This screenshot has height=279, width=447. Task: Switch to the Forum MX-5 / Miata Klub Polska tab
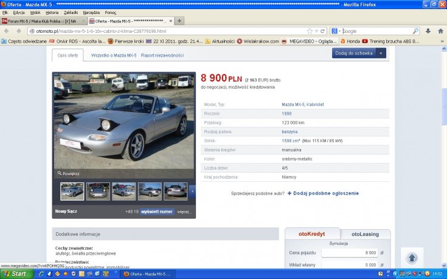point(43,21)
